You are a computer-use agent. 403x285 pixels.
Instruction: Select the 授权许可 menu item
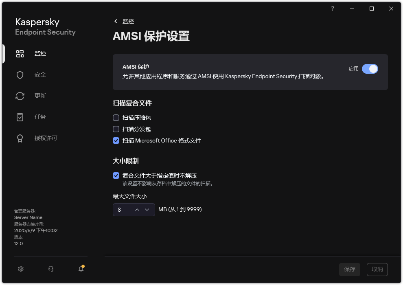click(46, 138)
